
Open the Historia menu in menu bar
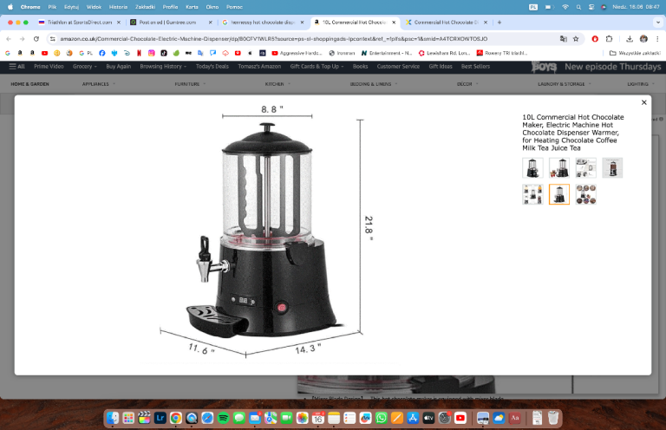coord(118,7)
